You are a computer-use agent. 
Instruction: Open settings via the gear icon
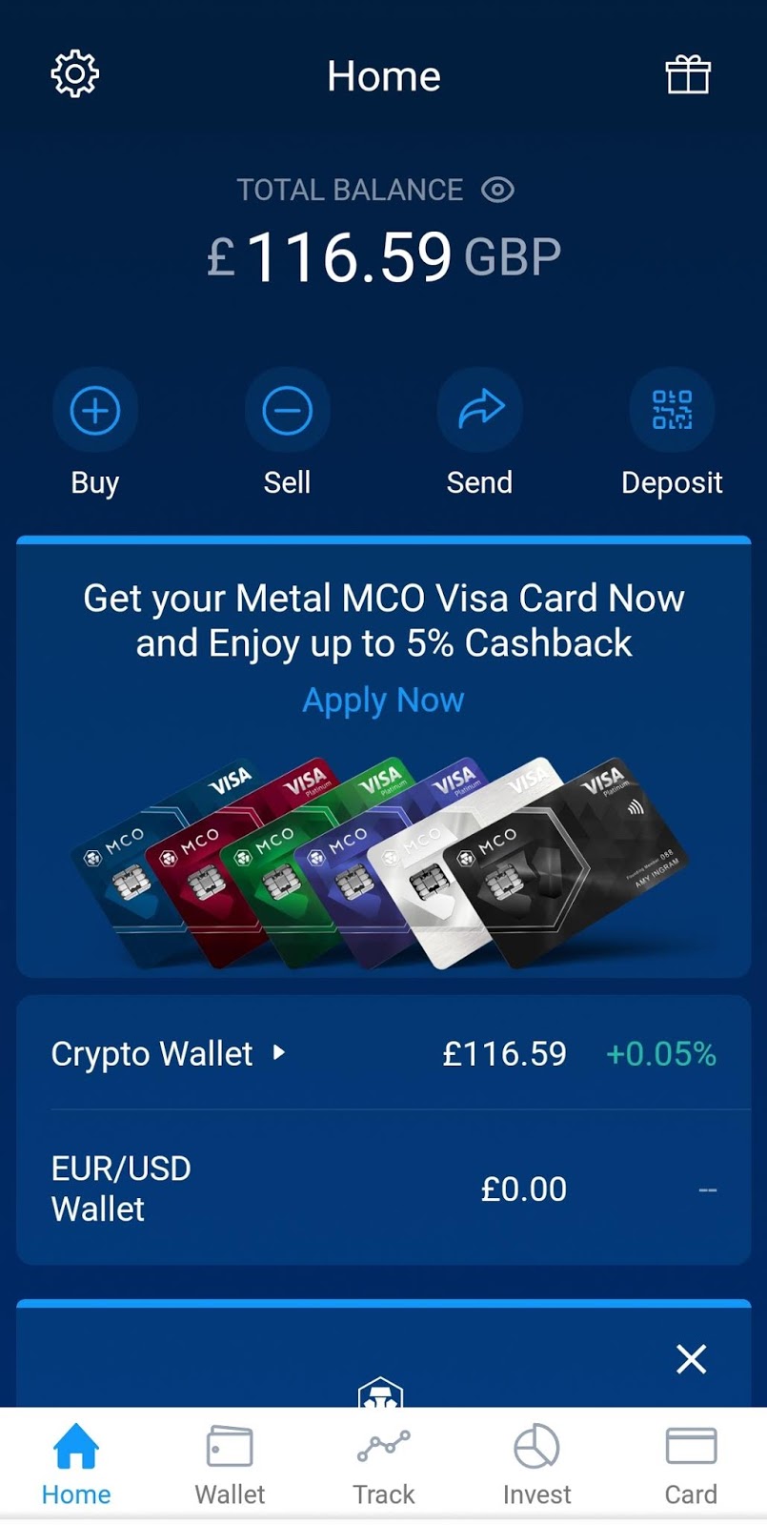74,74
